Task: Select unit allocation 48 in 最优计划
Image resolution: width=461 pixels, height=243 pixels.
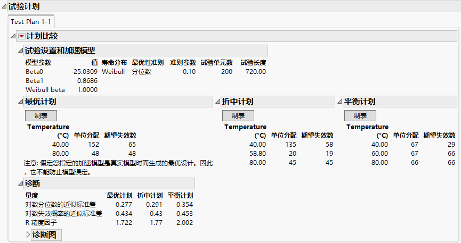Action: pyautogui.click(x=95, y=154)
